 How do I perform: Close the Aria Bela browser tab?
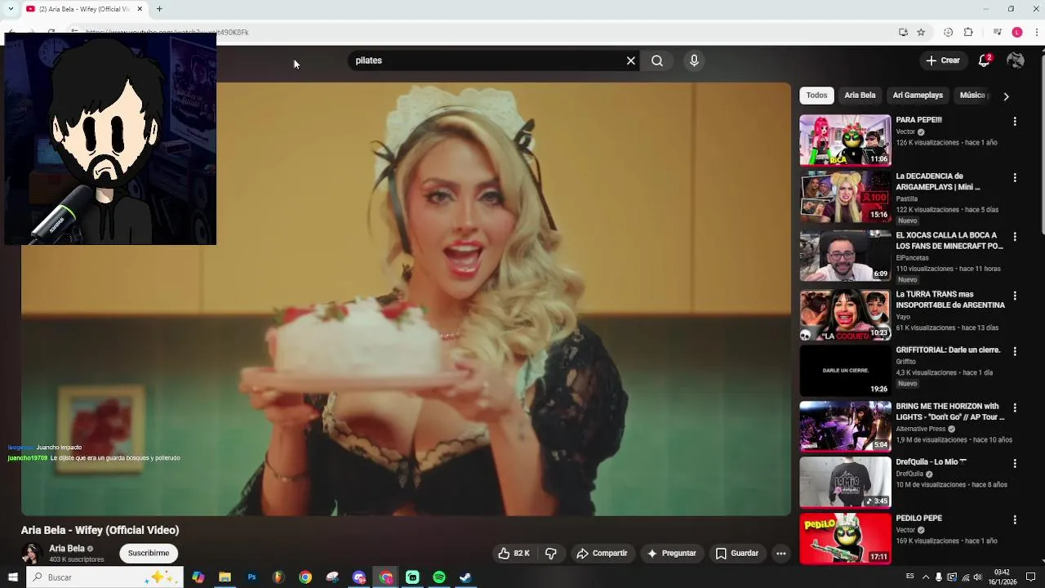[x=140, y=9]
